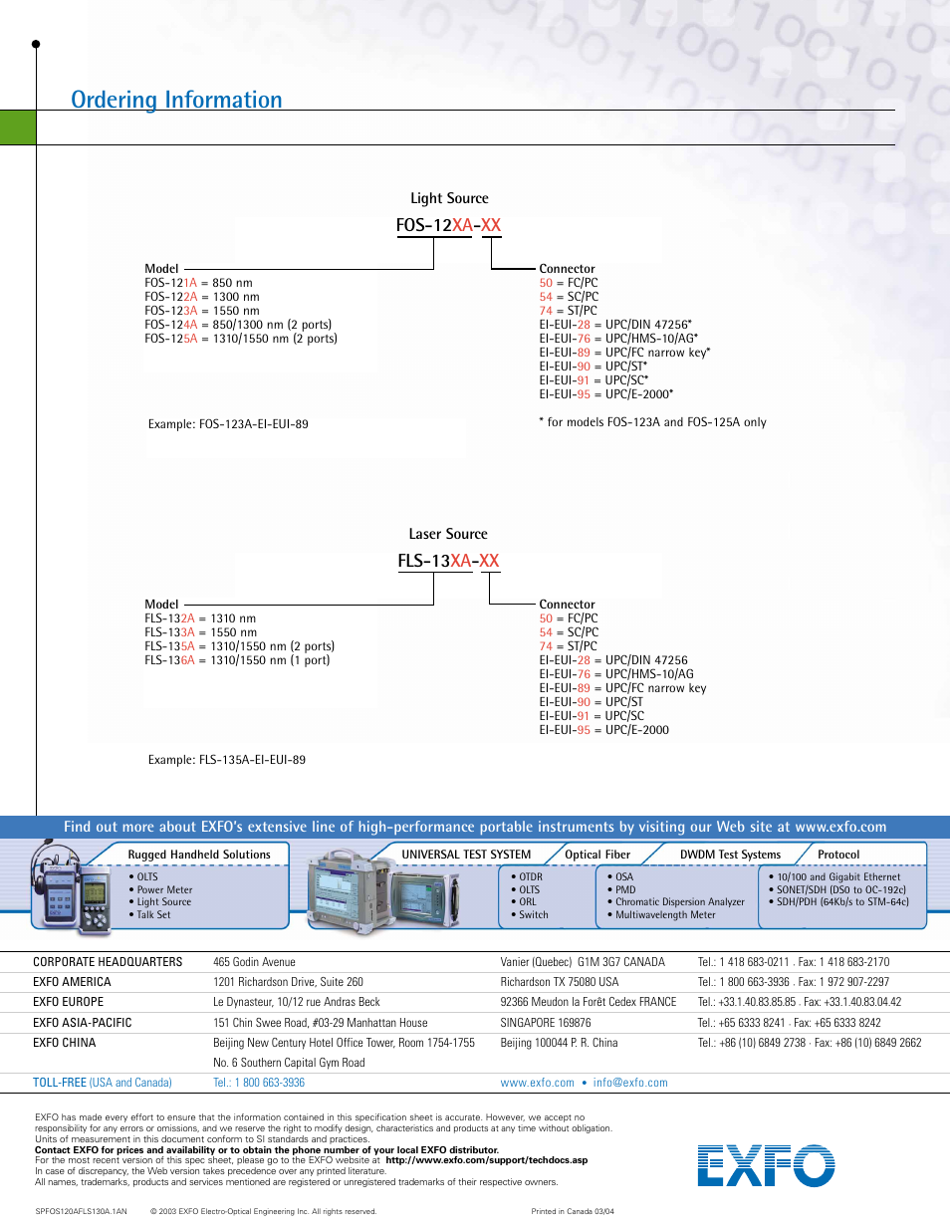The width and height of the screenshot is (950, 1230).
Task: Select UPC/FC narrow key* connector option
Action: [624, 353]
